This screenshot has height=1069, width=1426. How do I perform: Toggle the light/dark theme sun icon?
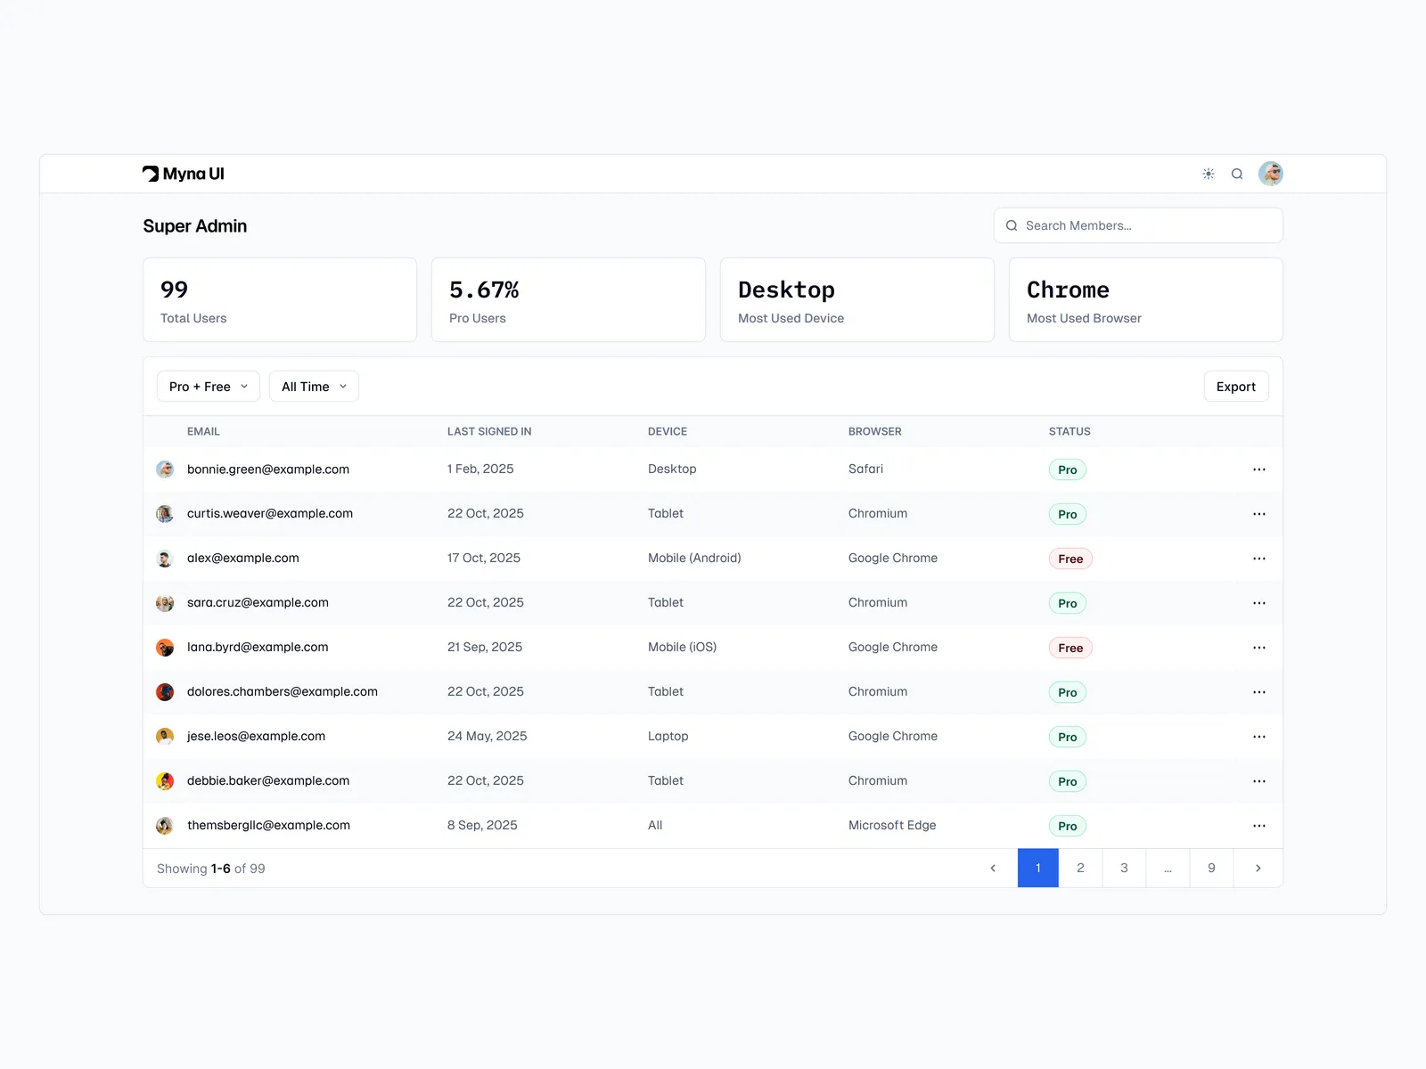tap(1208, 174)
